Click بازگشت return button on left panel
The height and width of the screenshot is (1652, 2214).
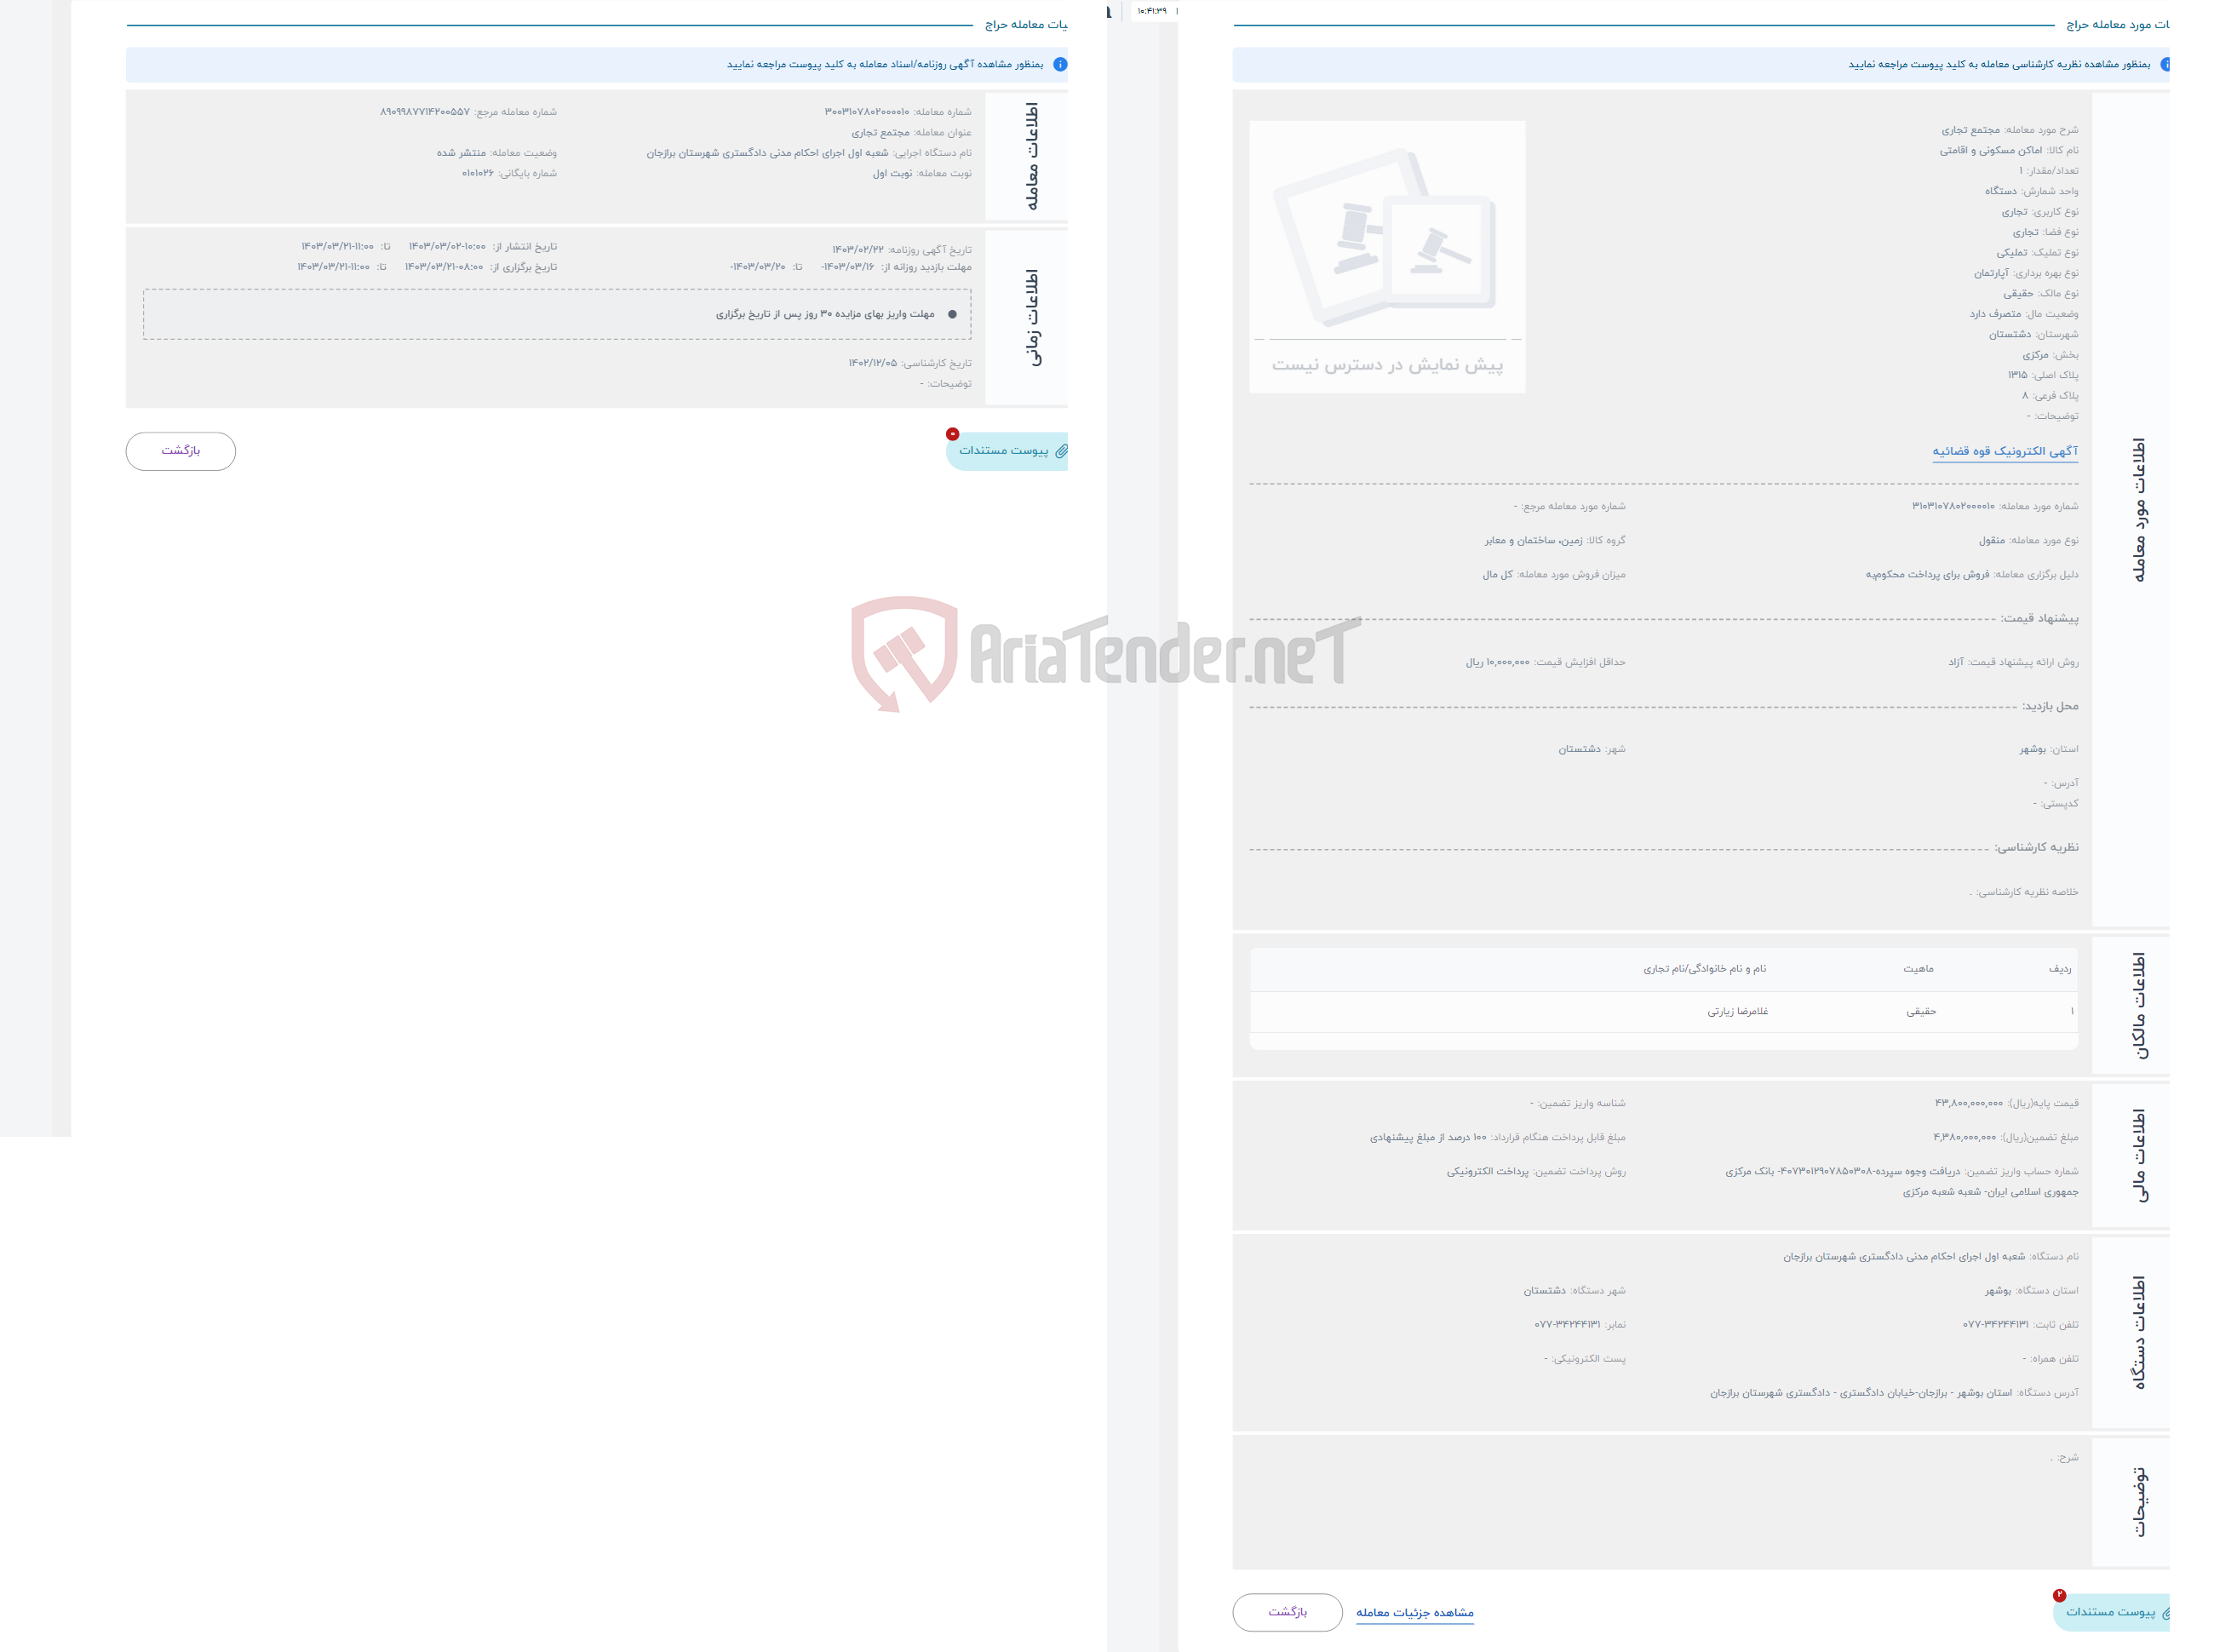[177, 450]
